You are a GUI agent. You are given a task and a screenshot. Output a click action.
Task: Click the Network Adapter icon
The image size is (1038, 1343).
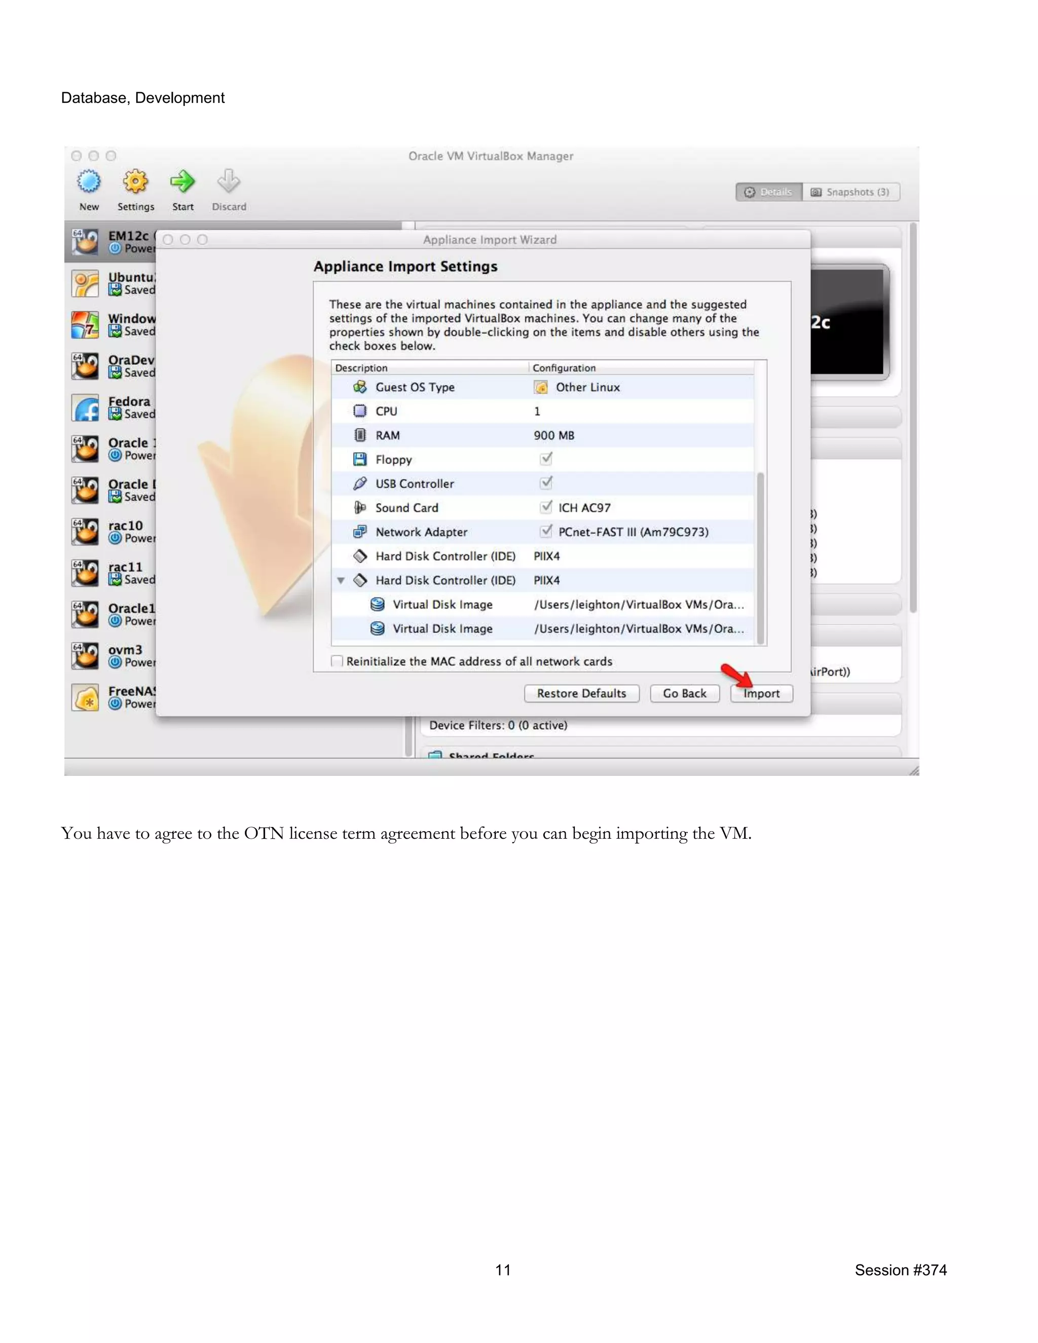point(360,532)
